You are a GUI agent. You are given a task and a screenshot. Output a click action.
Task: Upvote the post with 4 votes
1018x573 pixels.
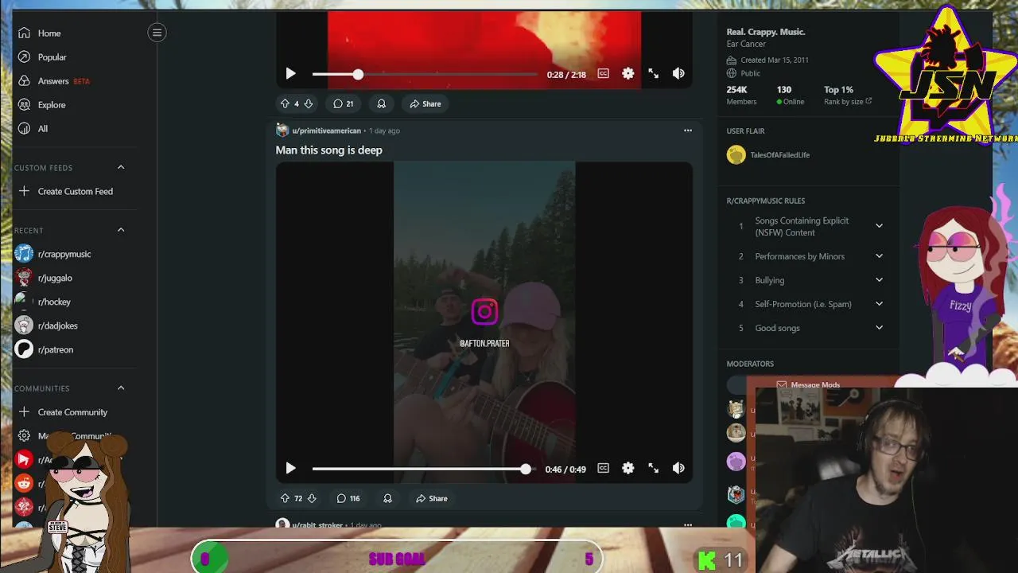(x=285, y=103)
